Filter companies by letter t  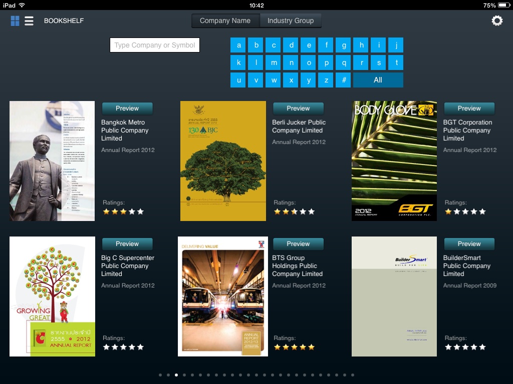(x=397, y=62)
